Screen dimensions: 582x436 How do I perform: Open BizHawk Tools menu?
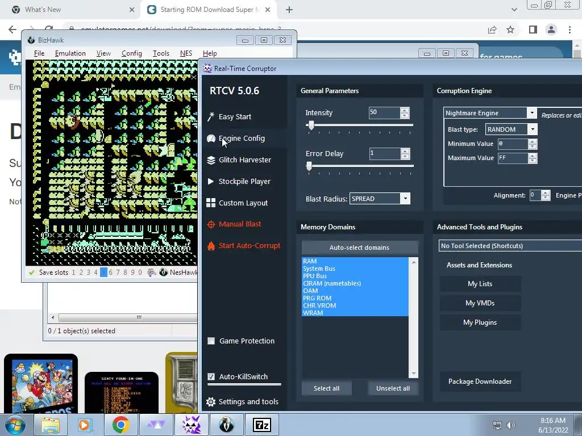click(x=161, y=53)
